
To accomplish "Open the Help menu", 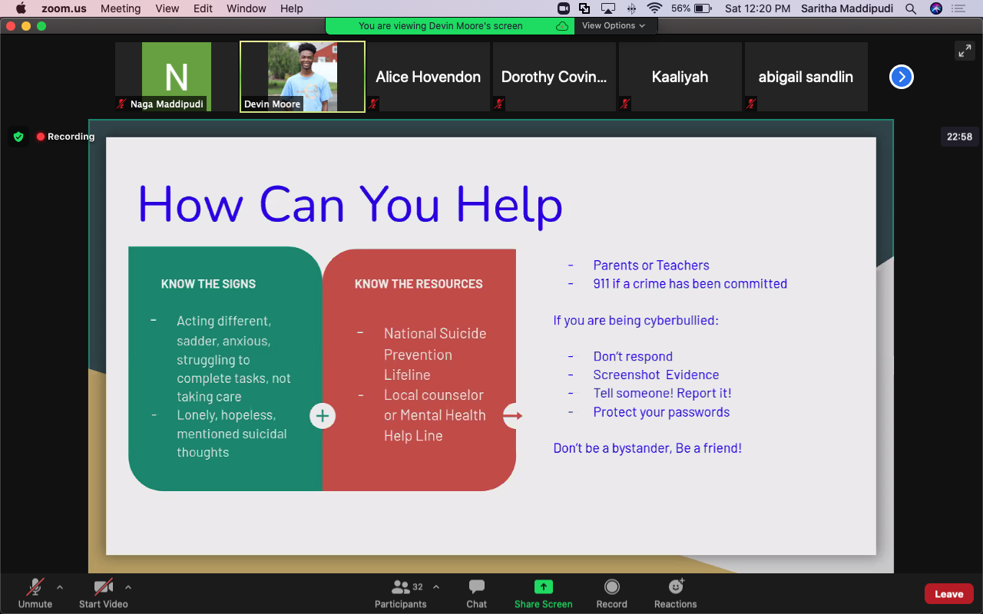I will 292,8.
